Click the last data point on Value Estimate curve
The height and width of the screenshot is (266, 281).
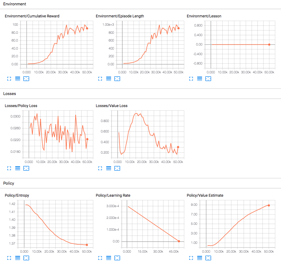pyautogui.click(x=269, y=206)
